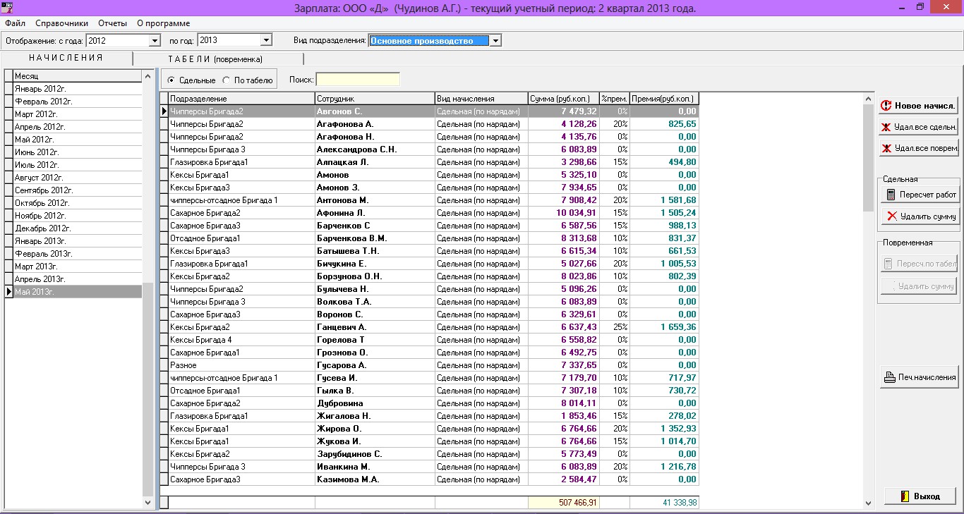Click the Удал.все сдельн. button

pos(919,127)
